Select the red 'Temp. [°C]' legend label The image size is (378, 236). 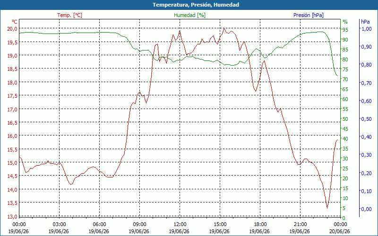[69, 15]
